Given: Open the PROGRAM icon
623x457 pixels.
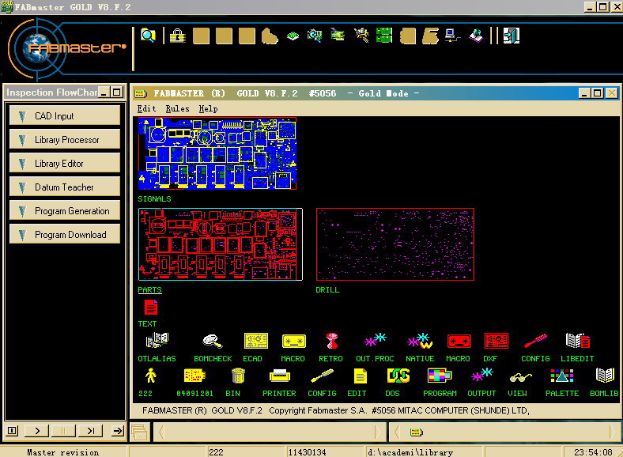Looking at the screenshot, I should [440, 376].
